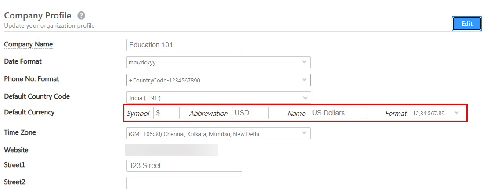Open the Default Country Code dropdown
The height and width of the screenshot is (189, 487).
point(218,98)
